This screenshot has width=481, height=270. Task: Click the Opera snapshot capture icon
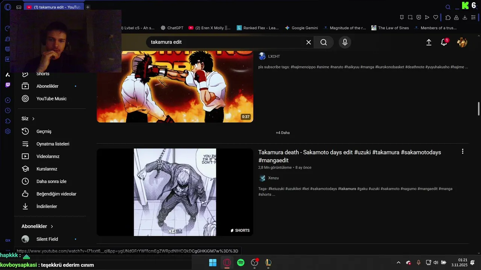point(410,17)
